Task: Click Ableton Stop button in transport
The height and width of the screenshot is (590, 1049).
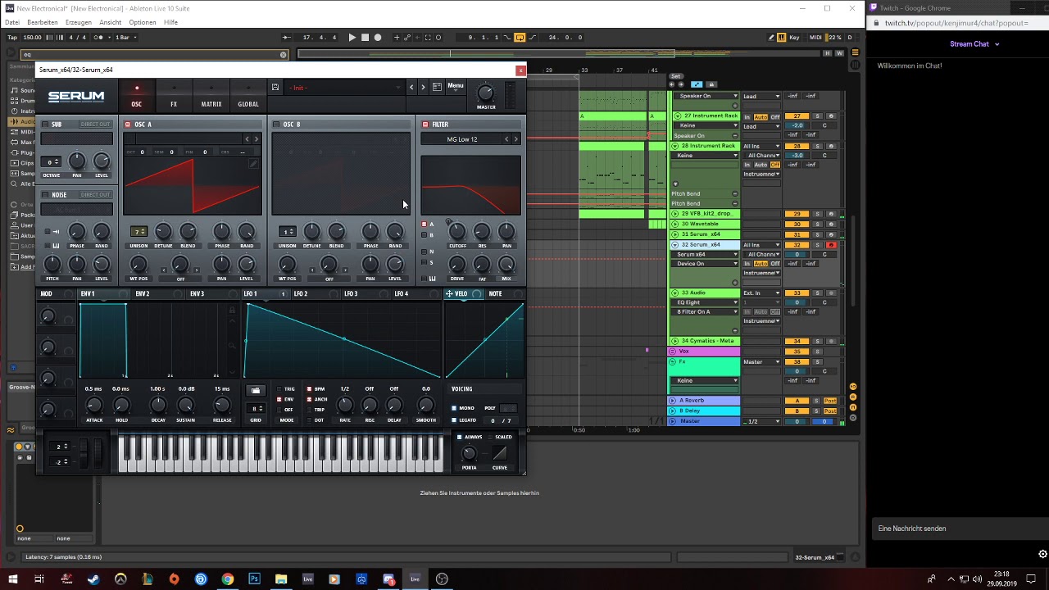Action: click(x=365, y=37)
